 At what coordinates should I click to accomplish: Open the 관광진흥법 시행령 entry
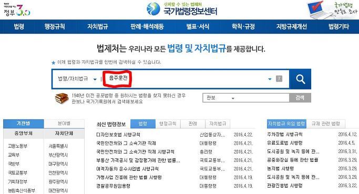(284, 186)
